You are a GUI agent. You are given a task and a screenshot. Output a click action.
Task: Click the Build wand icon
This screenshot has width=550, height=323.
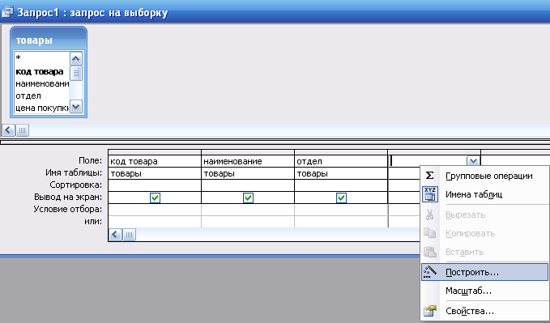(x=429, y=272)
